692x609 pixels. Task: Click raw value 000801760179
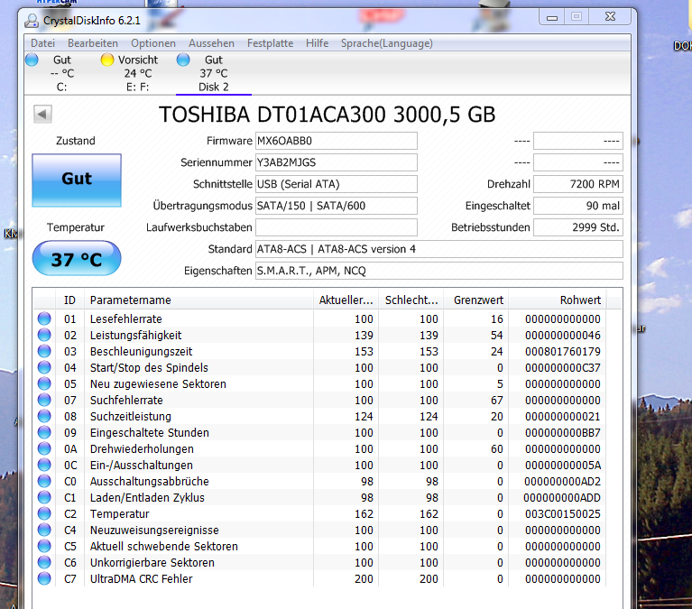pos(563,352)
